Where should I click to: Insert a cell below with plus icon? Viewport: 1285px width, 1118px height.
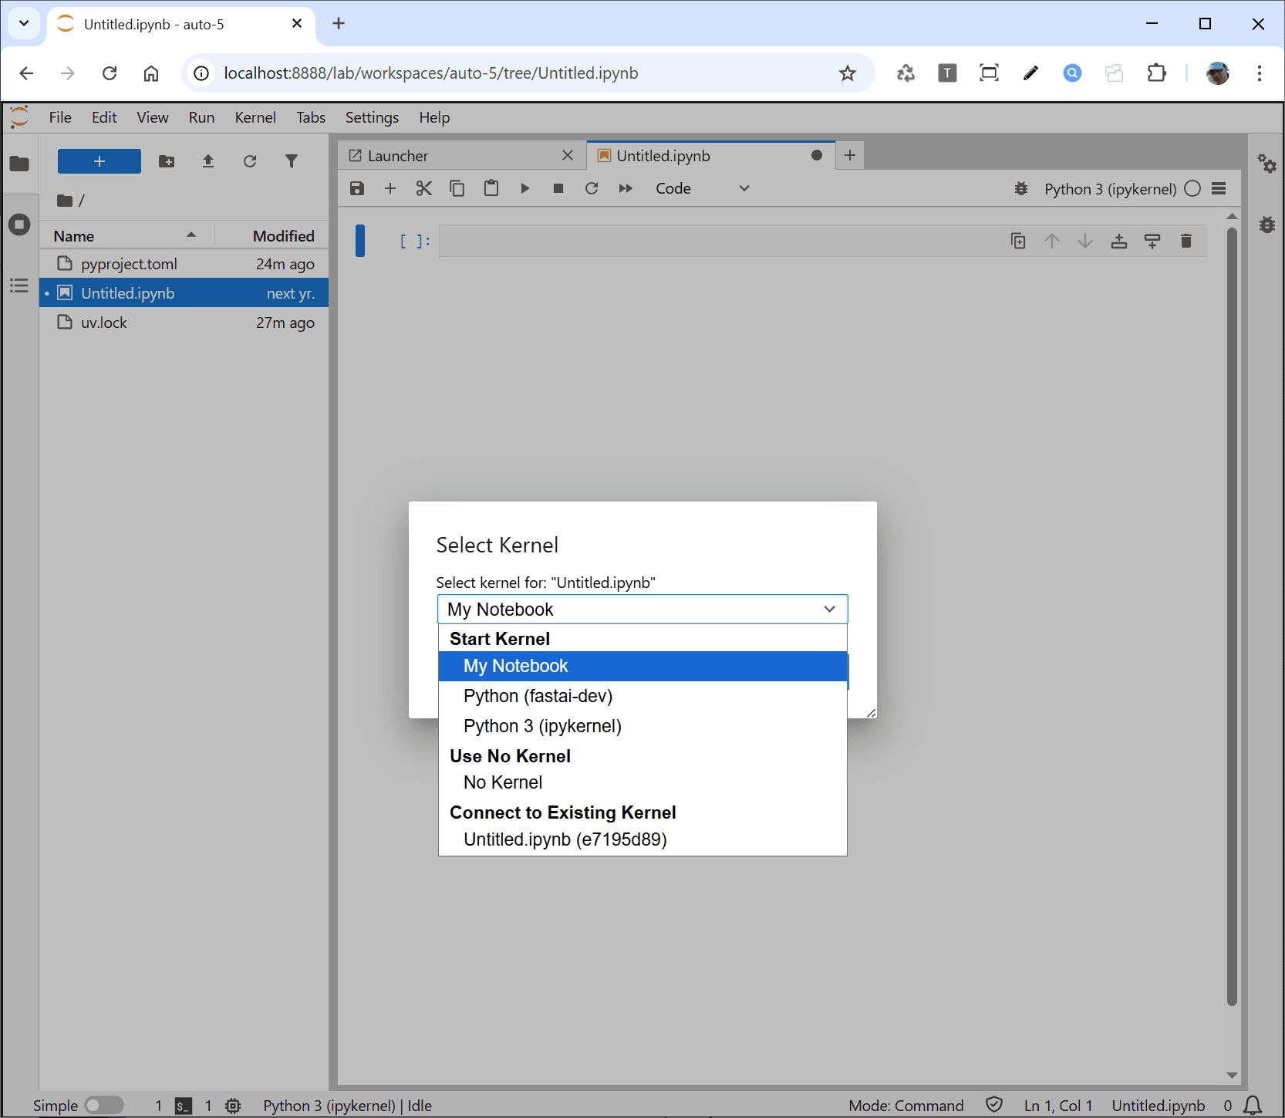(390, 188)
